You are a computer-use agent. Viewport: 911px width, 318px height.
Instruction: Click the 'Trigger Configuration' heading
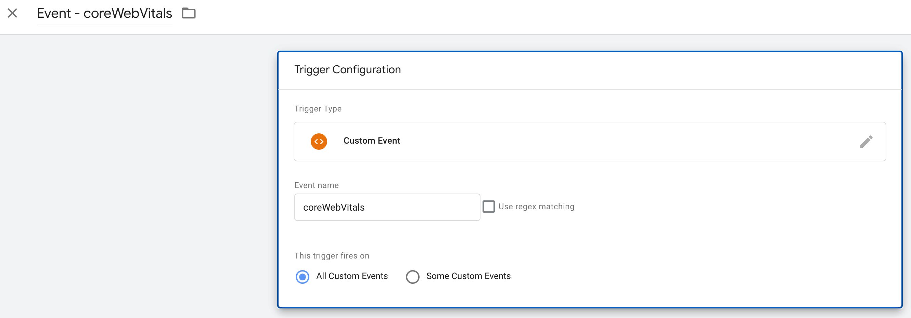347,70
